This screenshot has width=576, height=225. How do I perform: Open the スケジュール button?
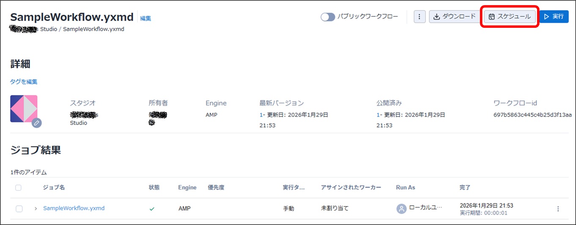tap(510, 17)
